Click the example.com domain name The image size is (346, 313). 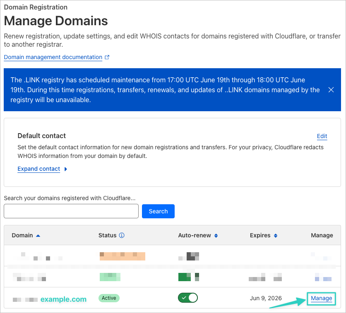[x=64, y=299]
